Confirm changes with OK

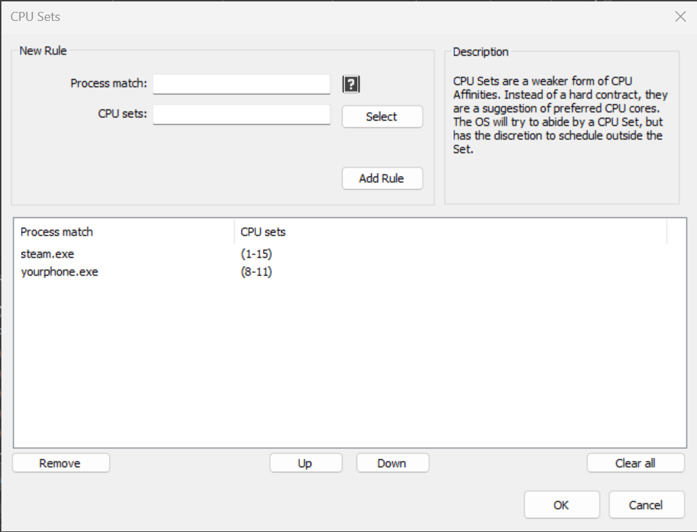pos(562,504)
